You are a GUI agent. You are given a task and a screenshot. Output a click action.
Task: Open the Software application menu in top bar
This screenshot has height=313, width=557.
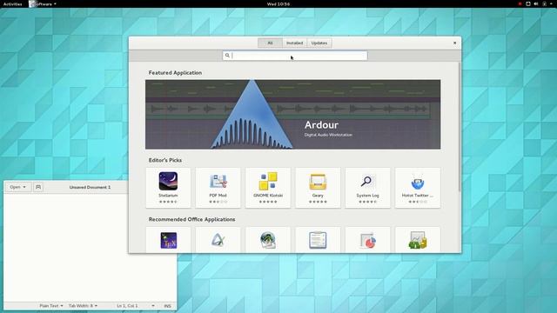[43, 3]
